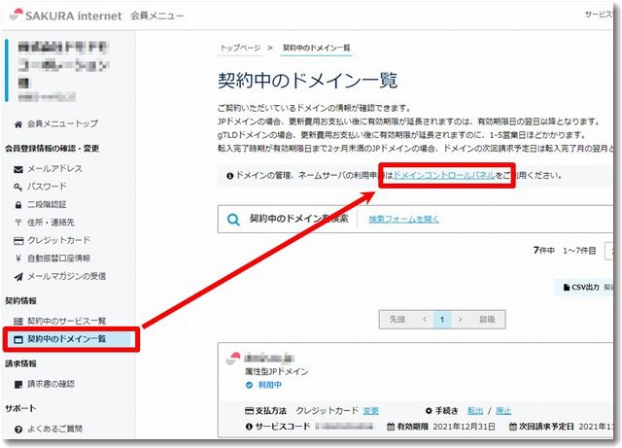Click the メールマガジンの受信 icon
The image size is (622, 448).
coord(18,276)
